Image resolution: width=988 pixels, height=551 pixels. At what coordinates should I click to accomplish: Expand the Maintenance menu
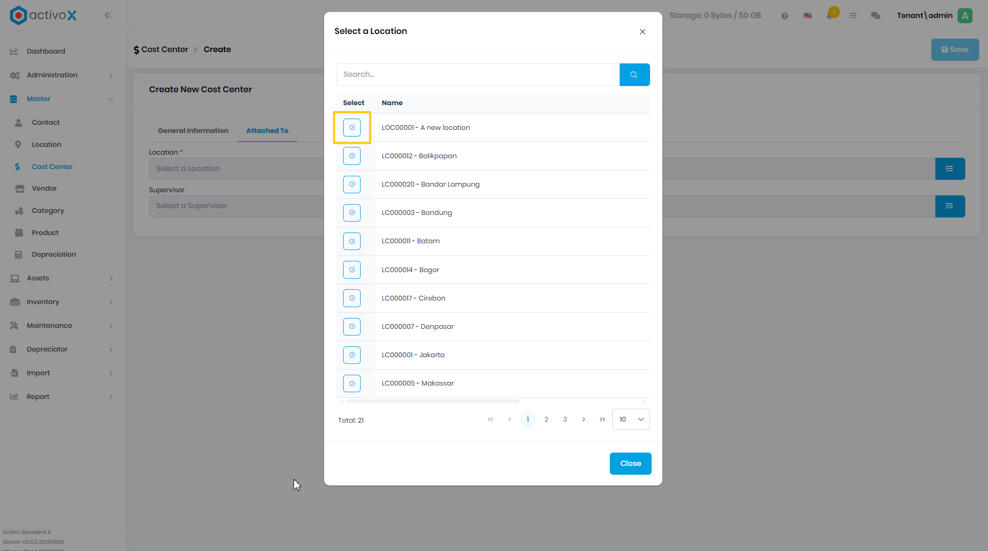click(62, 326)
